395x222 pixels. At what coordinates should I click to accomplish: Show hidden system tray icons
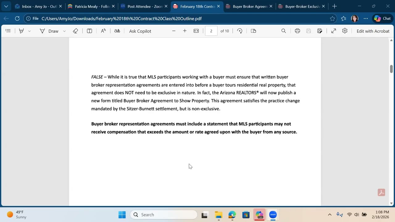[x=330, y=215]
